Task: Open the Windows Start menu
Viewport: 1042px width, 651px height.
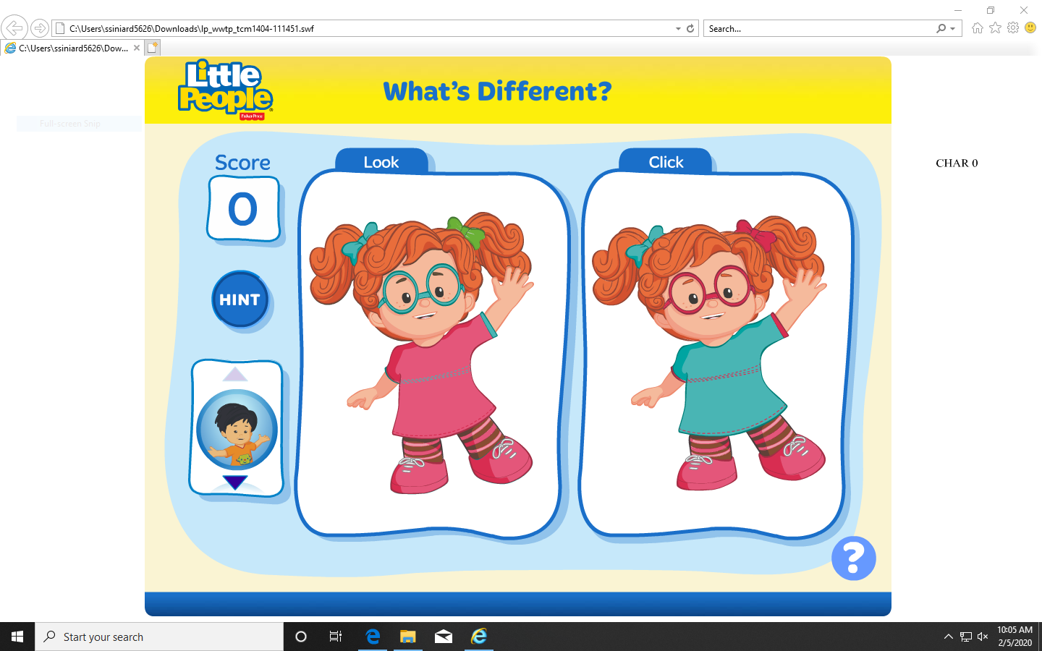Action: tap(17, 637)
